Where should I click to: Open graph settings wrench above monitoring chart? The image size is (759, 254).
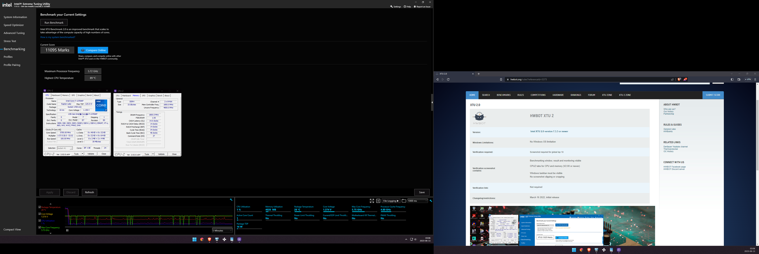click(x=231, y=200)
